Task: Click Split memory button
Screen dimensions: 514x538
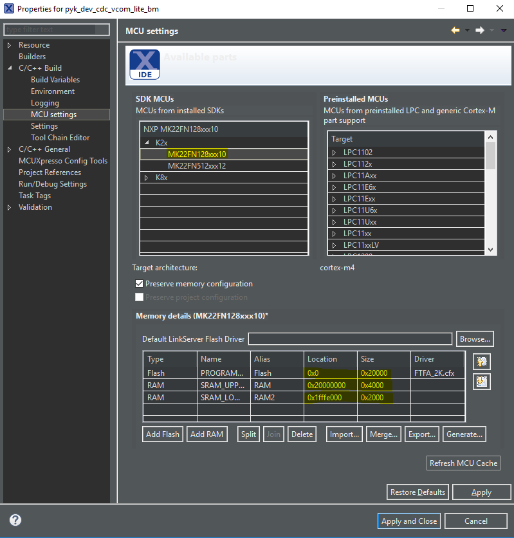Action: (248, 434)
